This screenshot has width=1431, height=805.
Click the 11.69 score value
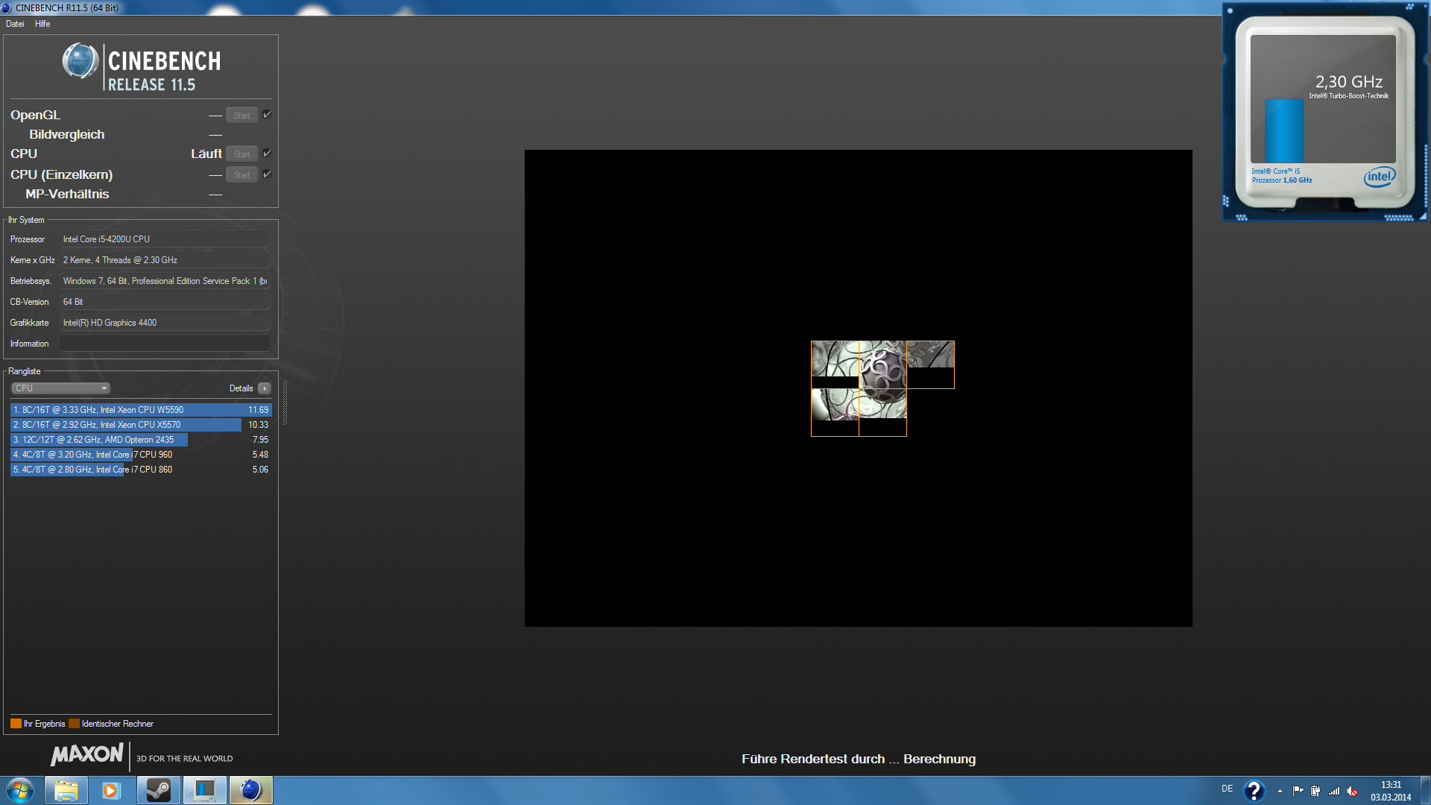click(x=259, y=410)
